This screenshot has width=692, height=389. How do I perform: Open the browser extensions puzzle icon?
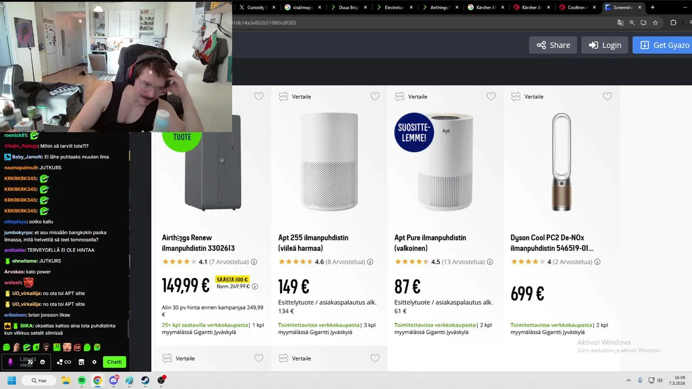coord(673,23)
